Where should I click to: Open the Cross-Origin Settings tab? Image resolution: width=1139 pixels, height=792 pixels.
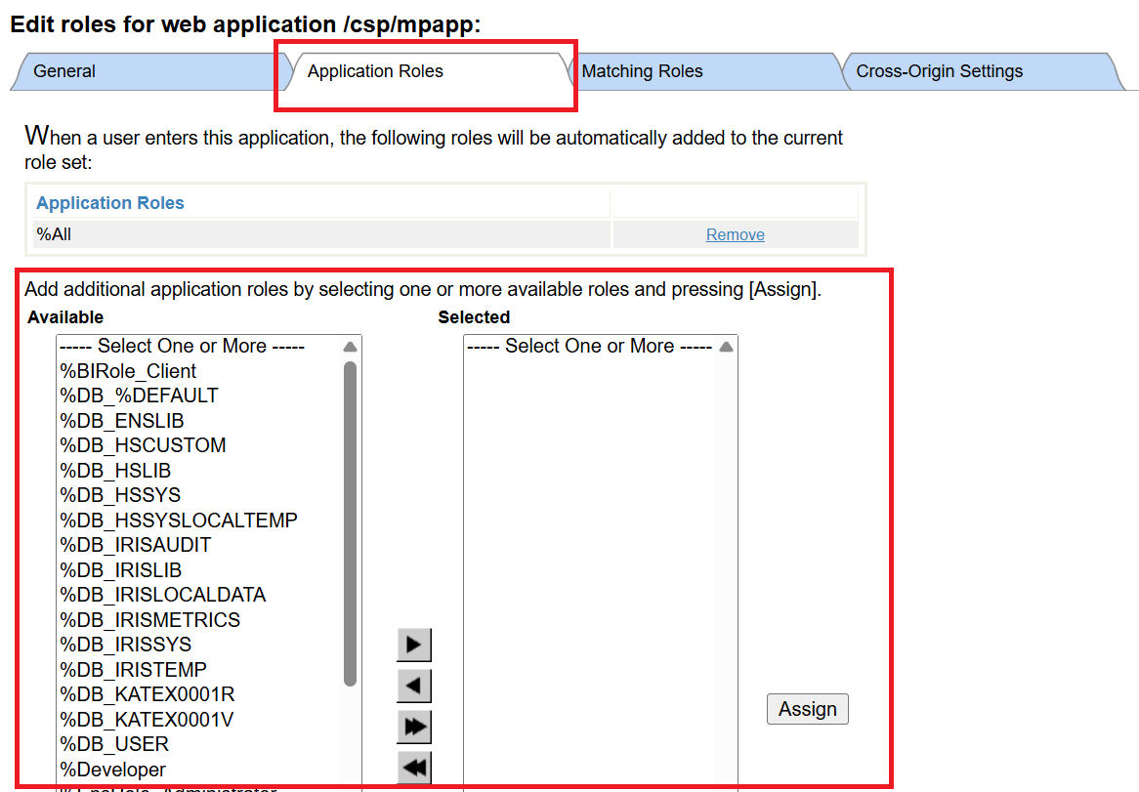939,71
